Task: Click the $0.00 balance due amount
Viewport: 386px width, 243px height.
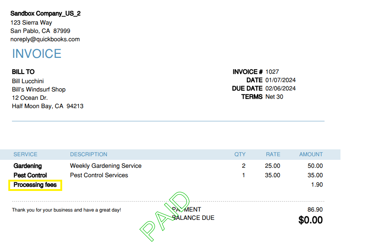Action: click(x=310, y=220)
